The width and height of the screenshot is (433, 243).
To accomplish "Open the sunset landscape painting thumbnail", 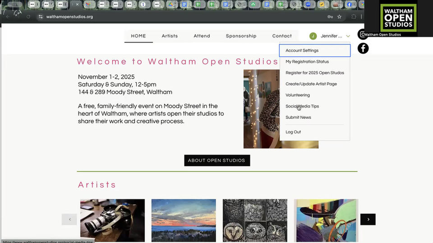I will pos(184,220).
